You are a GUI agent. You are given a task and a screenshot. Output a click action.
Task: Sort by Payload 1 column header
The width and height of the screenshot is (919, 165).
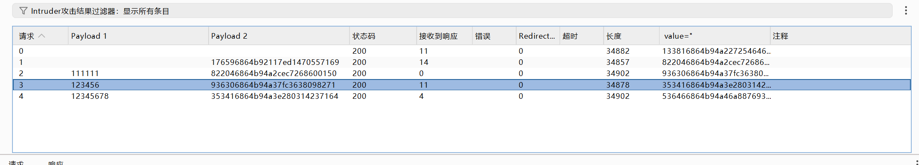(x=138, y=36)
